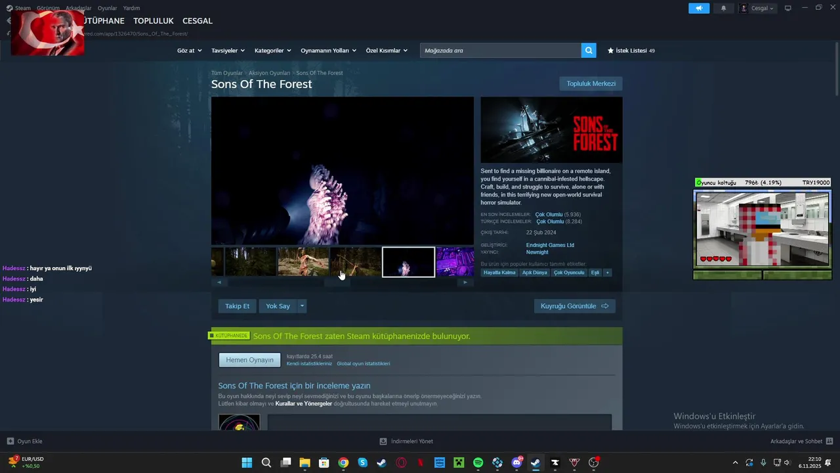Image resolution: width=840 pixels, height=473 pixels.
Task: Open Steam notifications bell
Action: (x=723, y=8)
